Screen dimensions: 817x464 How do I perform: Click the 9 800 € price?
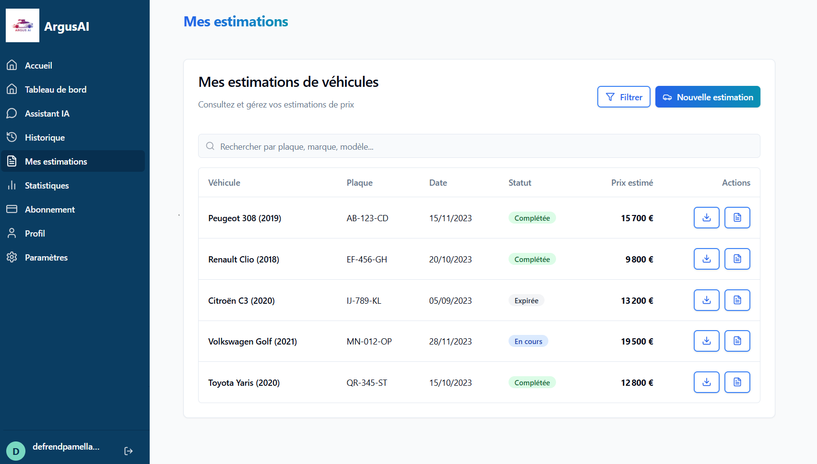[x=639, y=259]
